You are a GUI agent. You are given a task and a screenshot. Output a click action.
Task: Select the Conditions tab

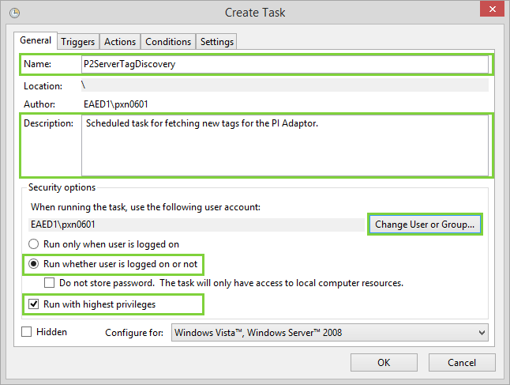click(x=168, y=42)
